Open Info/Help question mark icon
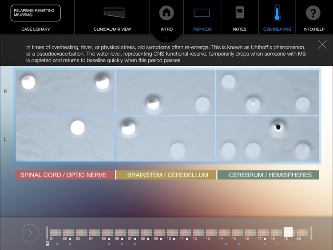 [313, 13]
